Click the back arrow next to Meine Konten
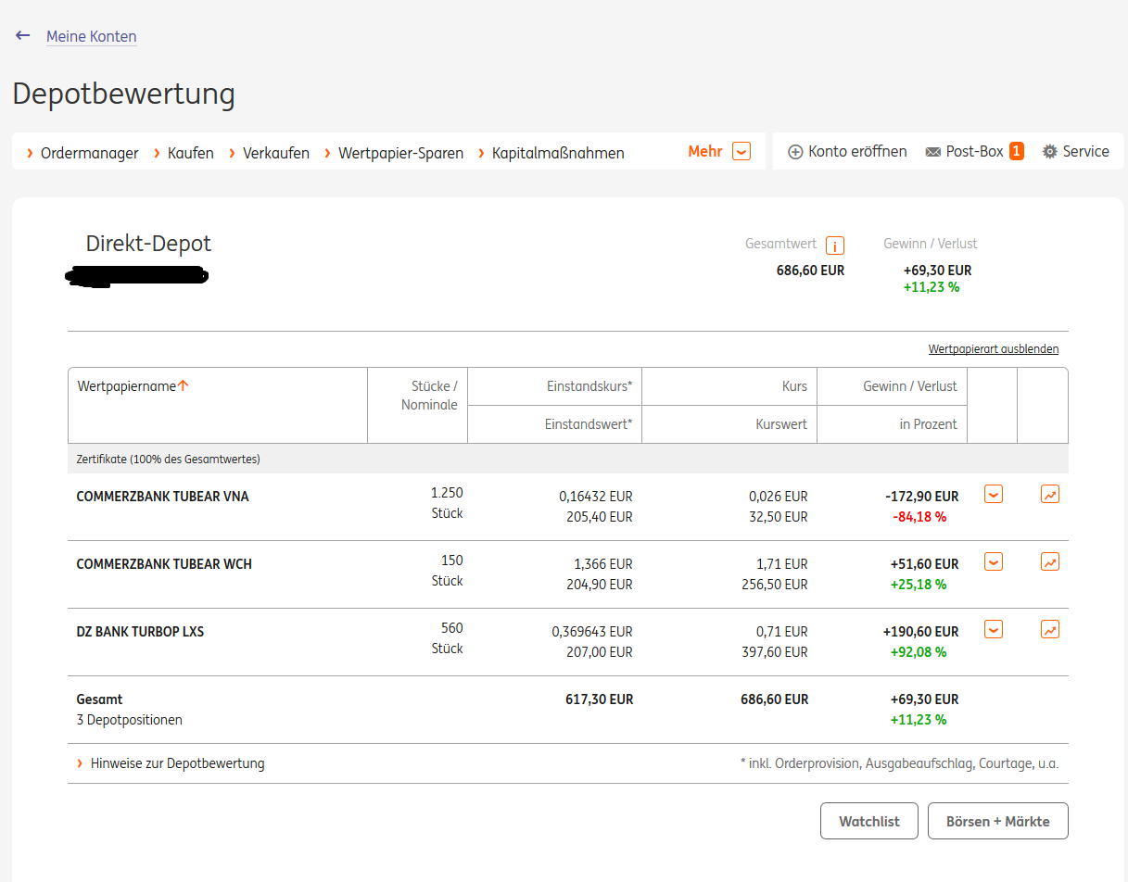Screen dimensions: 1128x882 click(23, 35)
